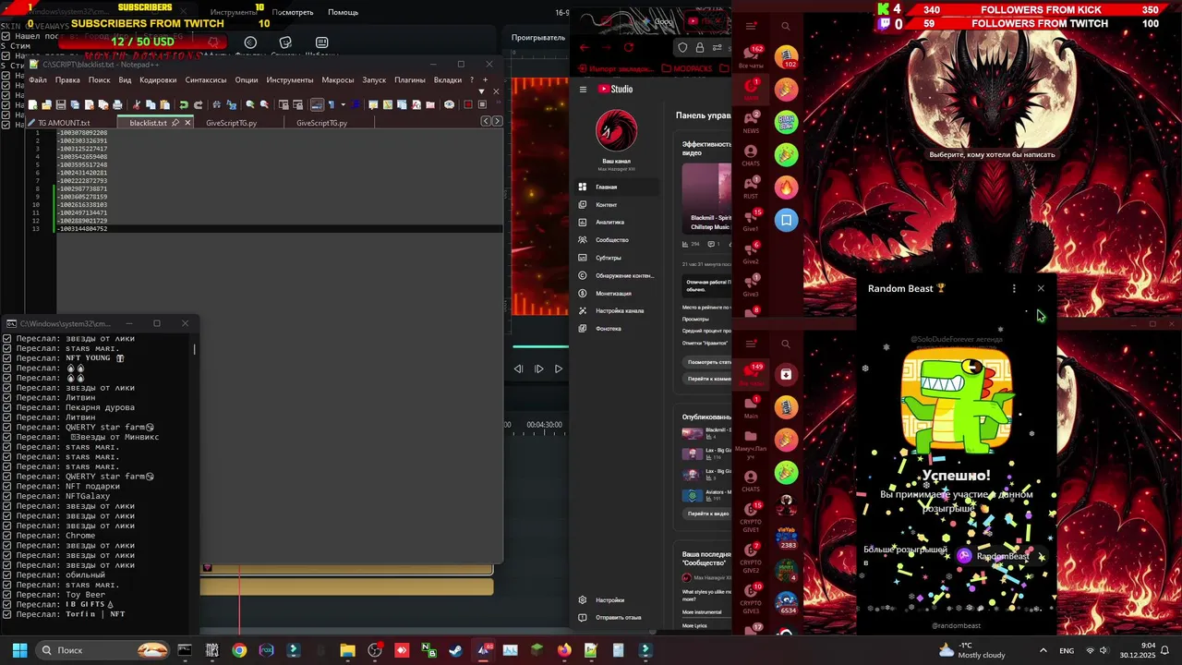This screenshot has height=665, width=1182.
Task: Click ENG language indicator in tray
Action: (x=1066, y=650)
